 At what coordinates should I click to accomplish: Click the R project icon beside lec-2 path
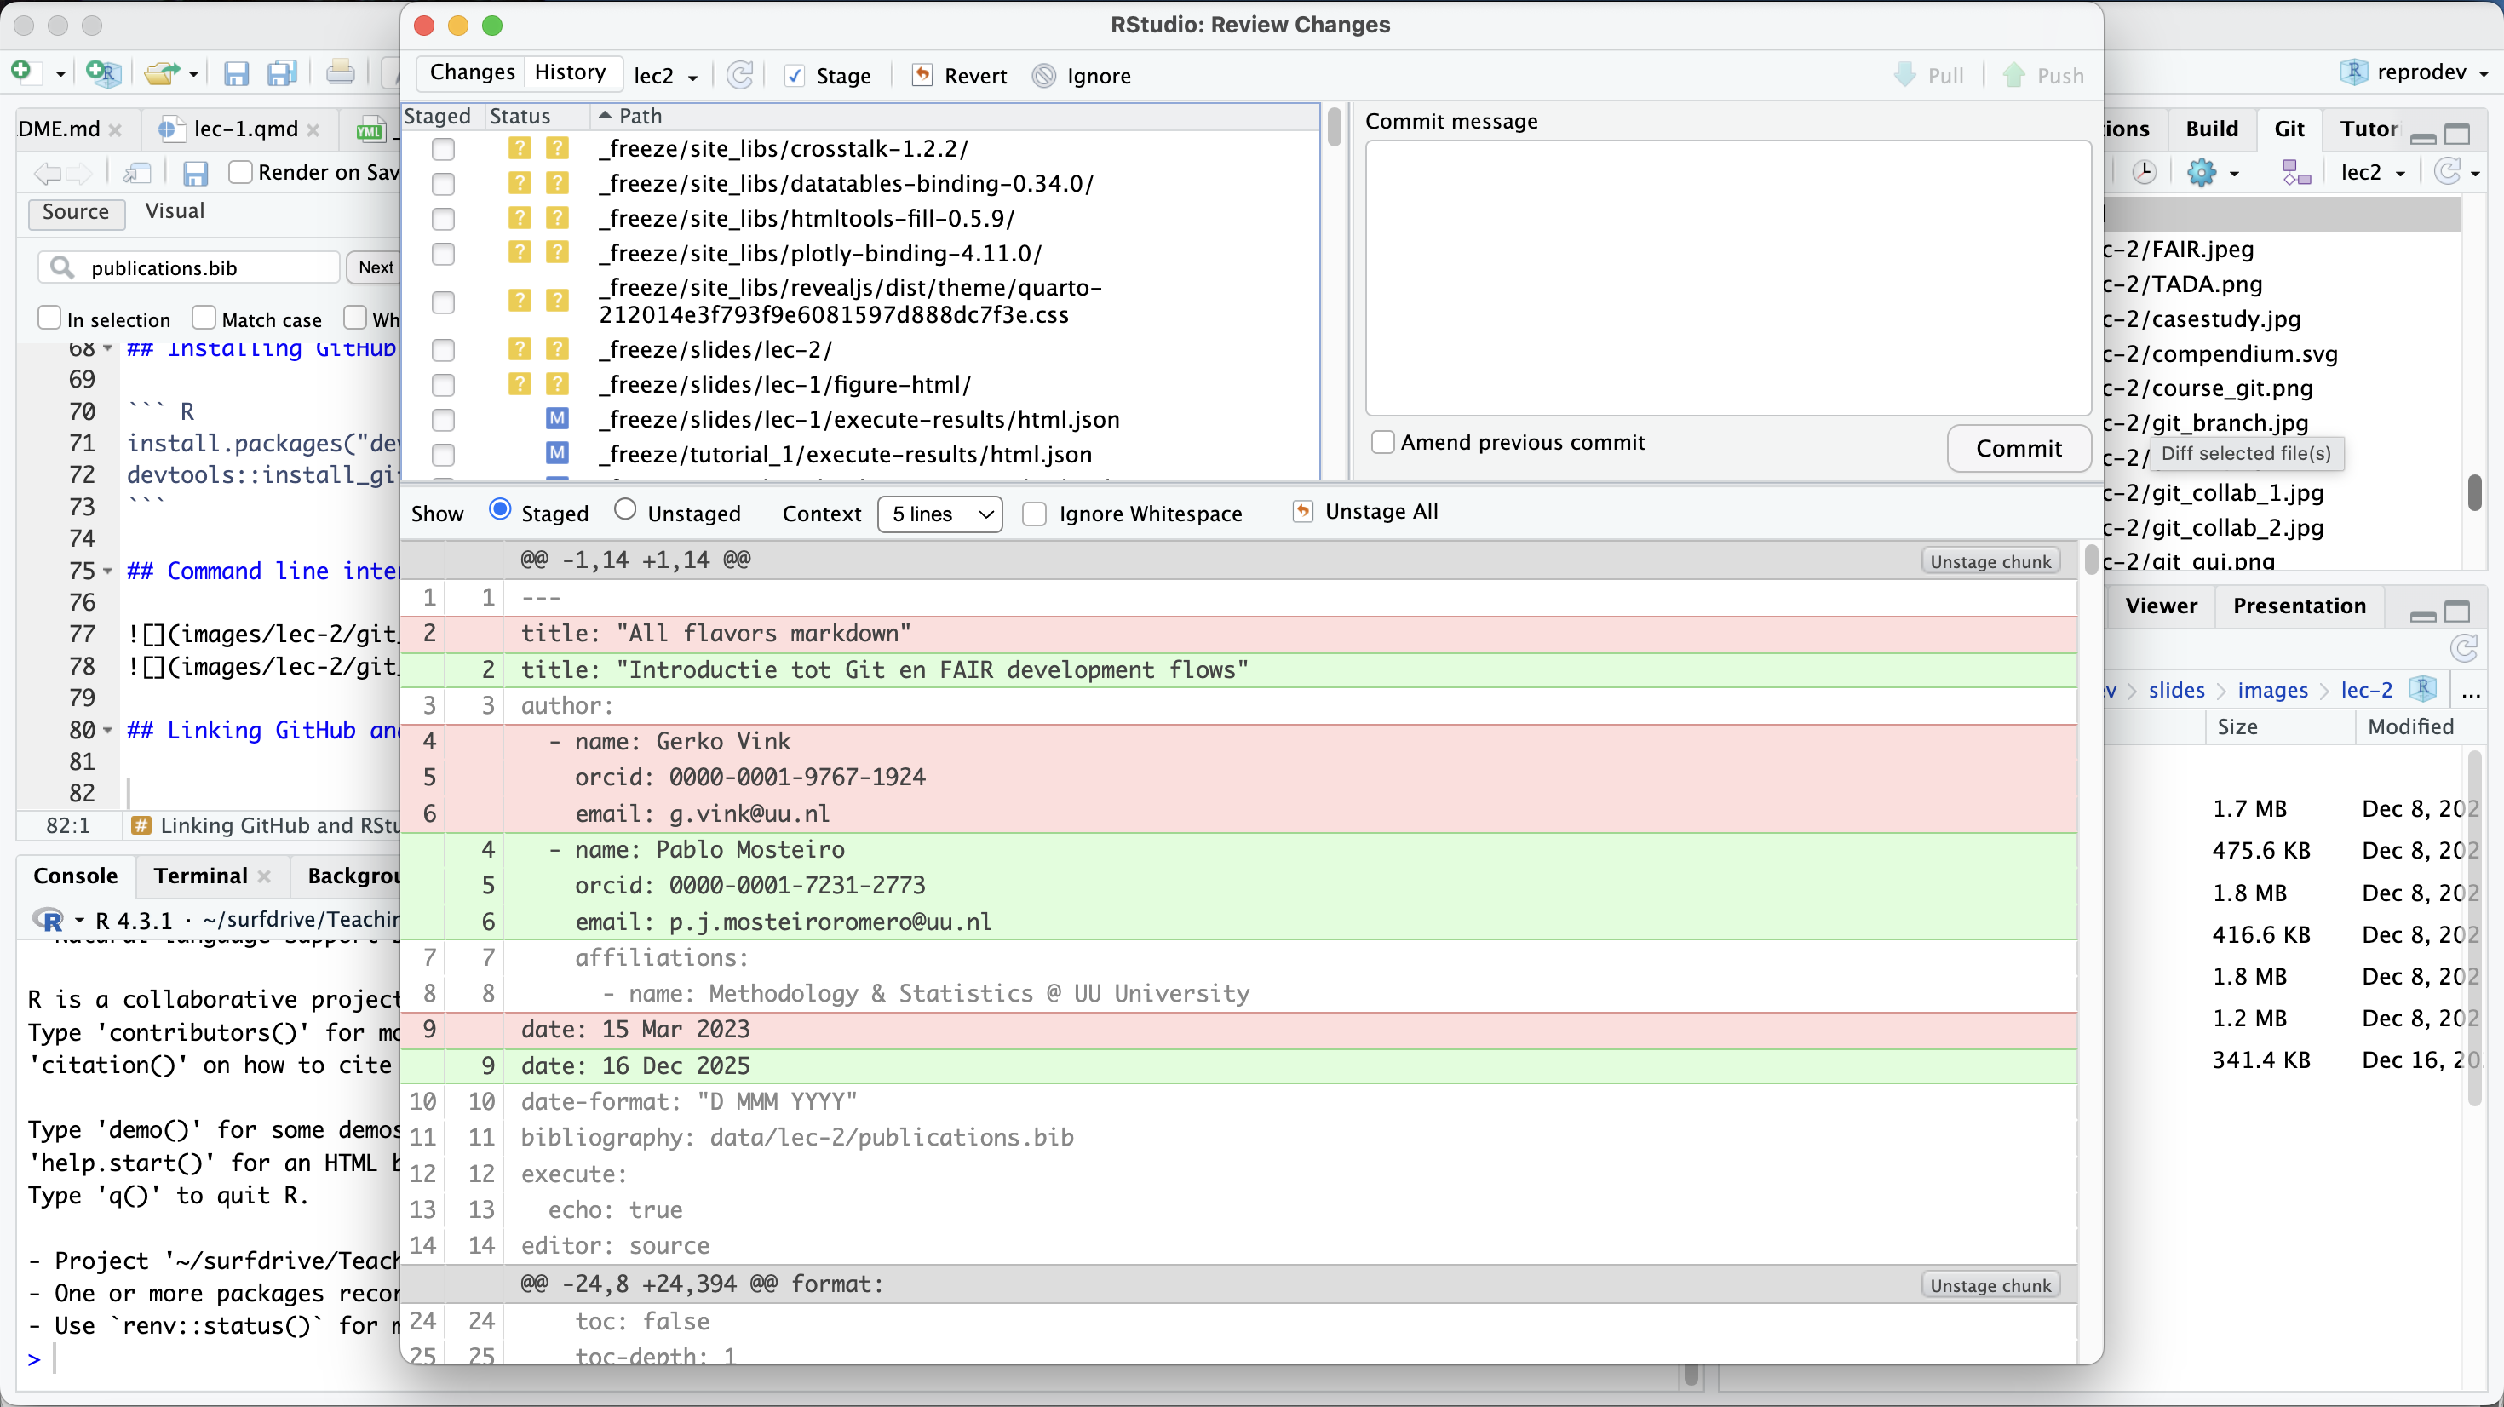pos(2422,689)
